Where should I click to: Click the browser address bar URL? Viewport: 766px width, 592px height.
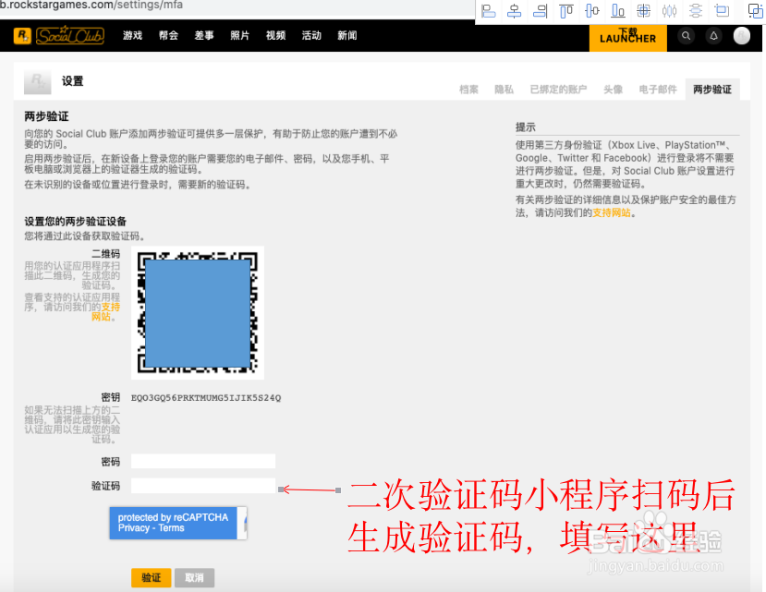(91, 6)
